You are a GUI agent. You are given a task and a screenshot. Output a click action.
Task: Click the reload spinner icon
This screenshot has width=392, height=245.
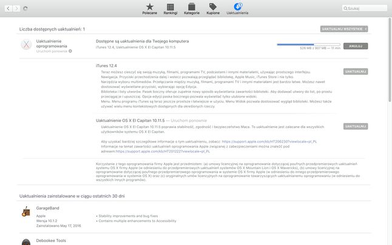coord(25,8)
